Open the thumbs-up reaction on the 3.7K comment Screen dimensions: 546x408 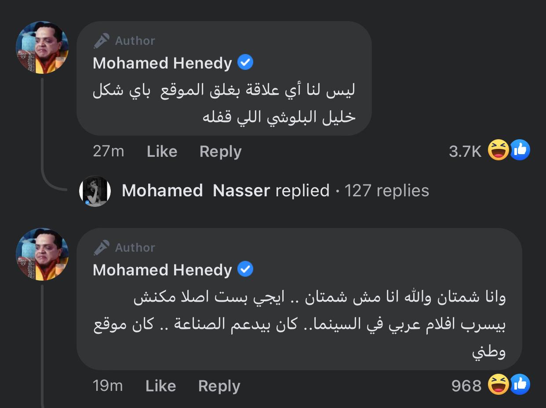[520, 151]
